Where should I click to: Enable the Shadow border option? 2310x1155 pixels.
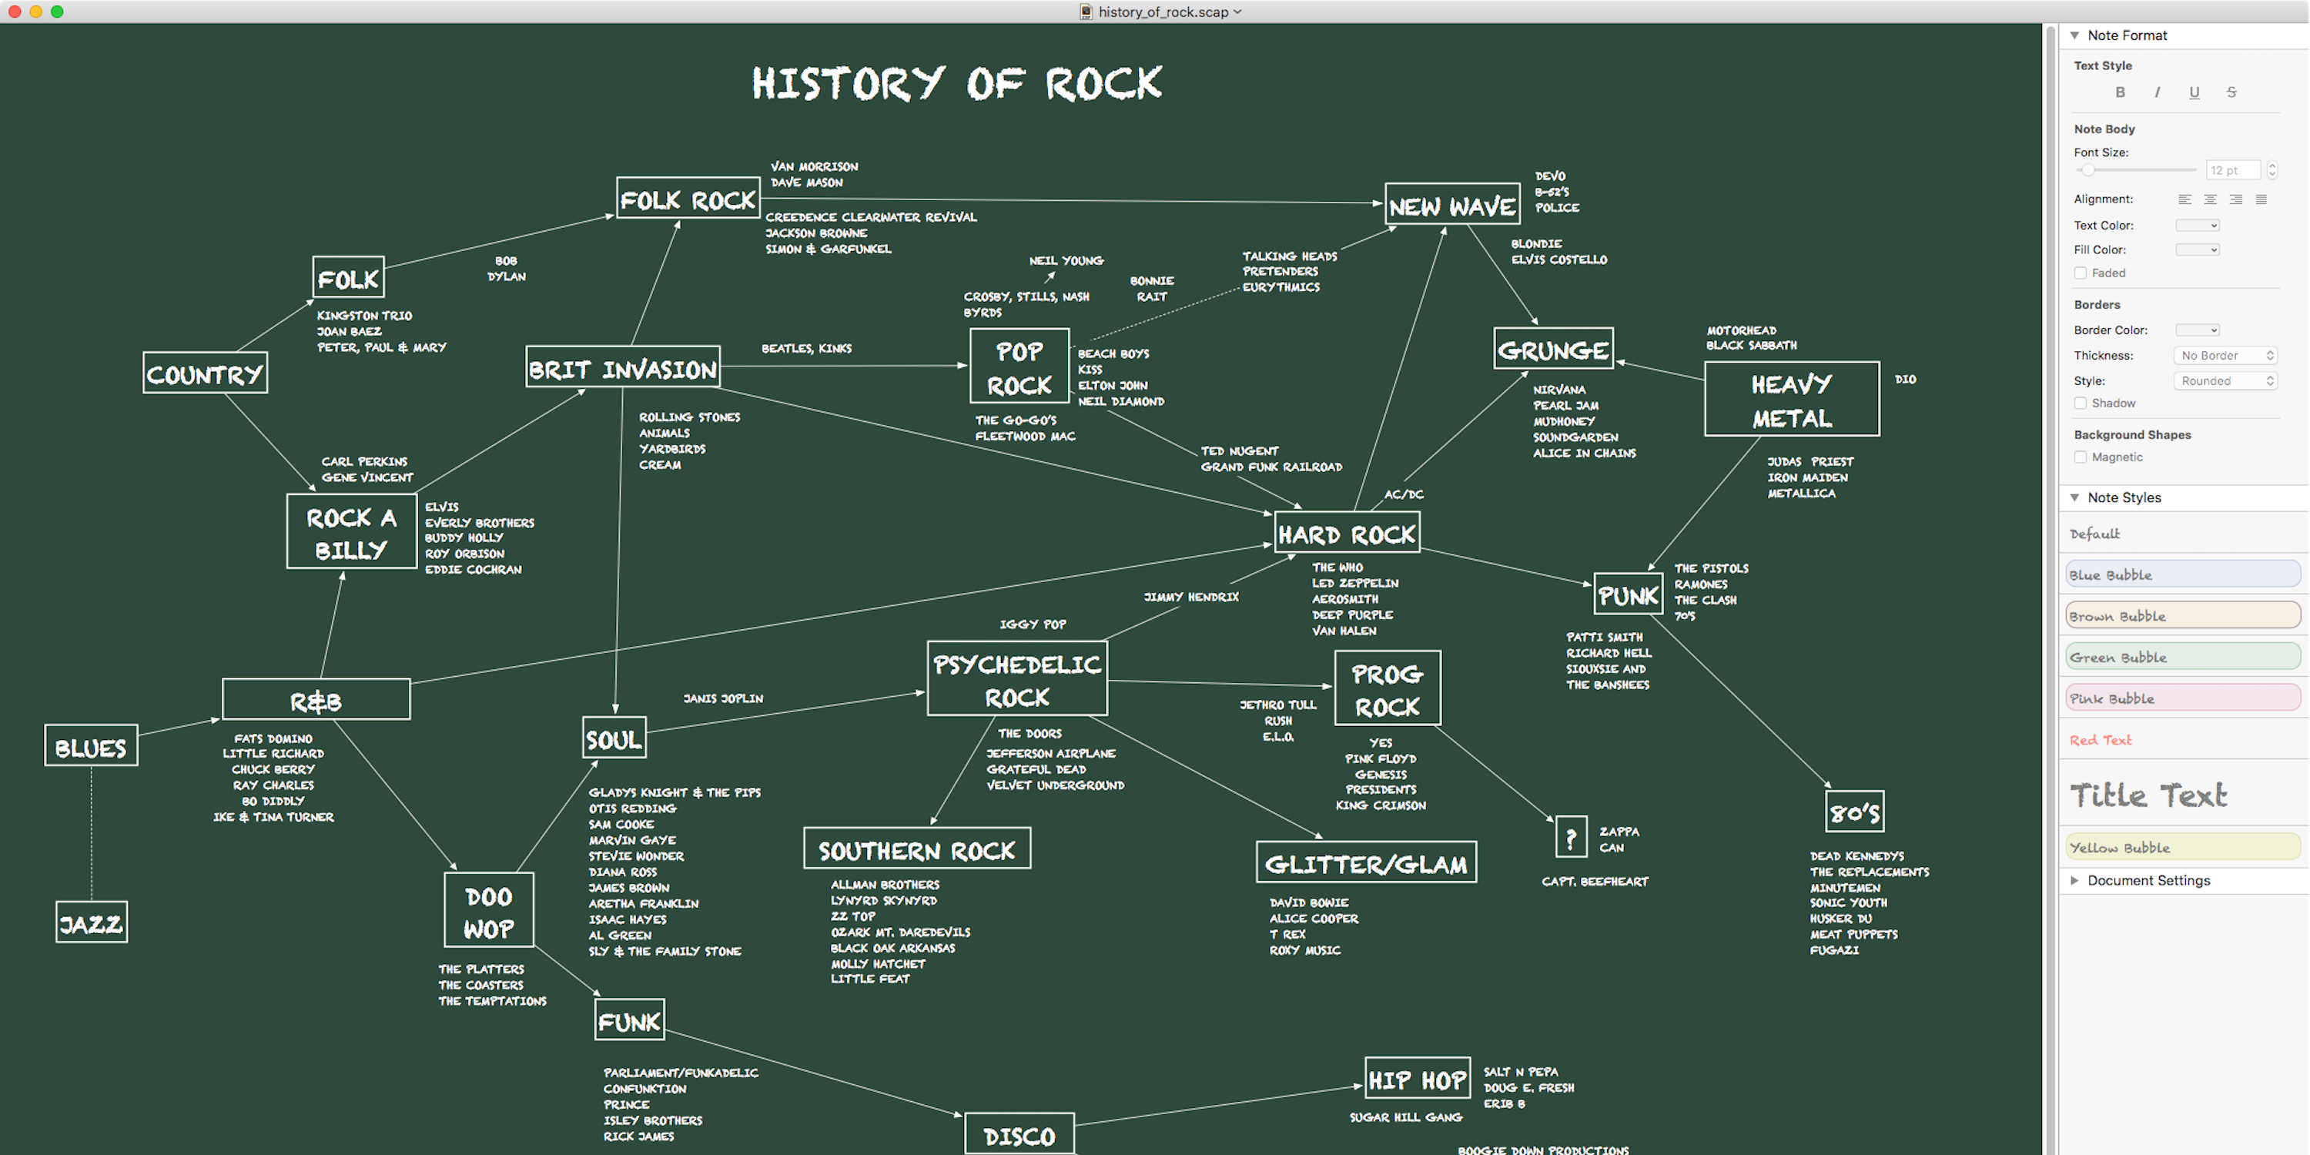pyautogui.click(x=2081, y=403)
